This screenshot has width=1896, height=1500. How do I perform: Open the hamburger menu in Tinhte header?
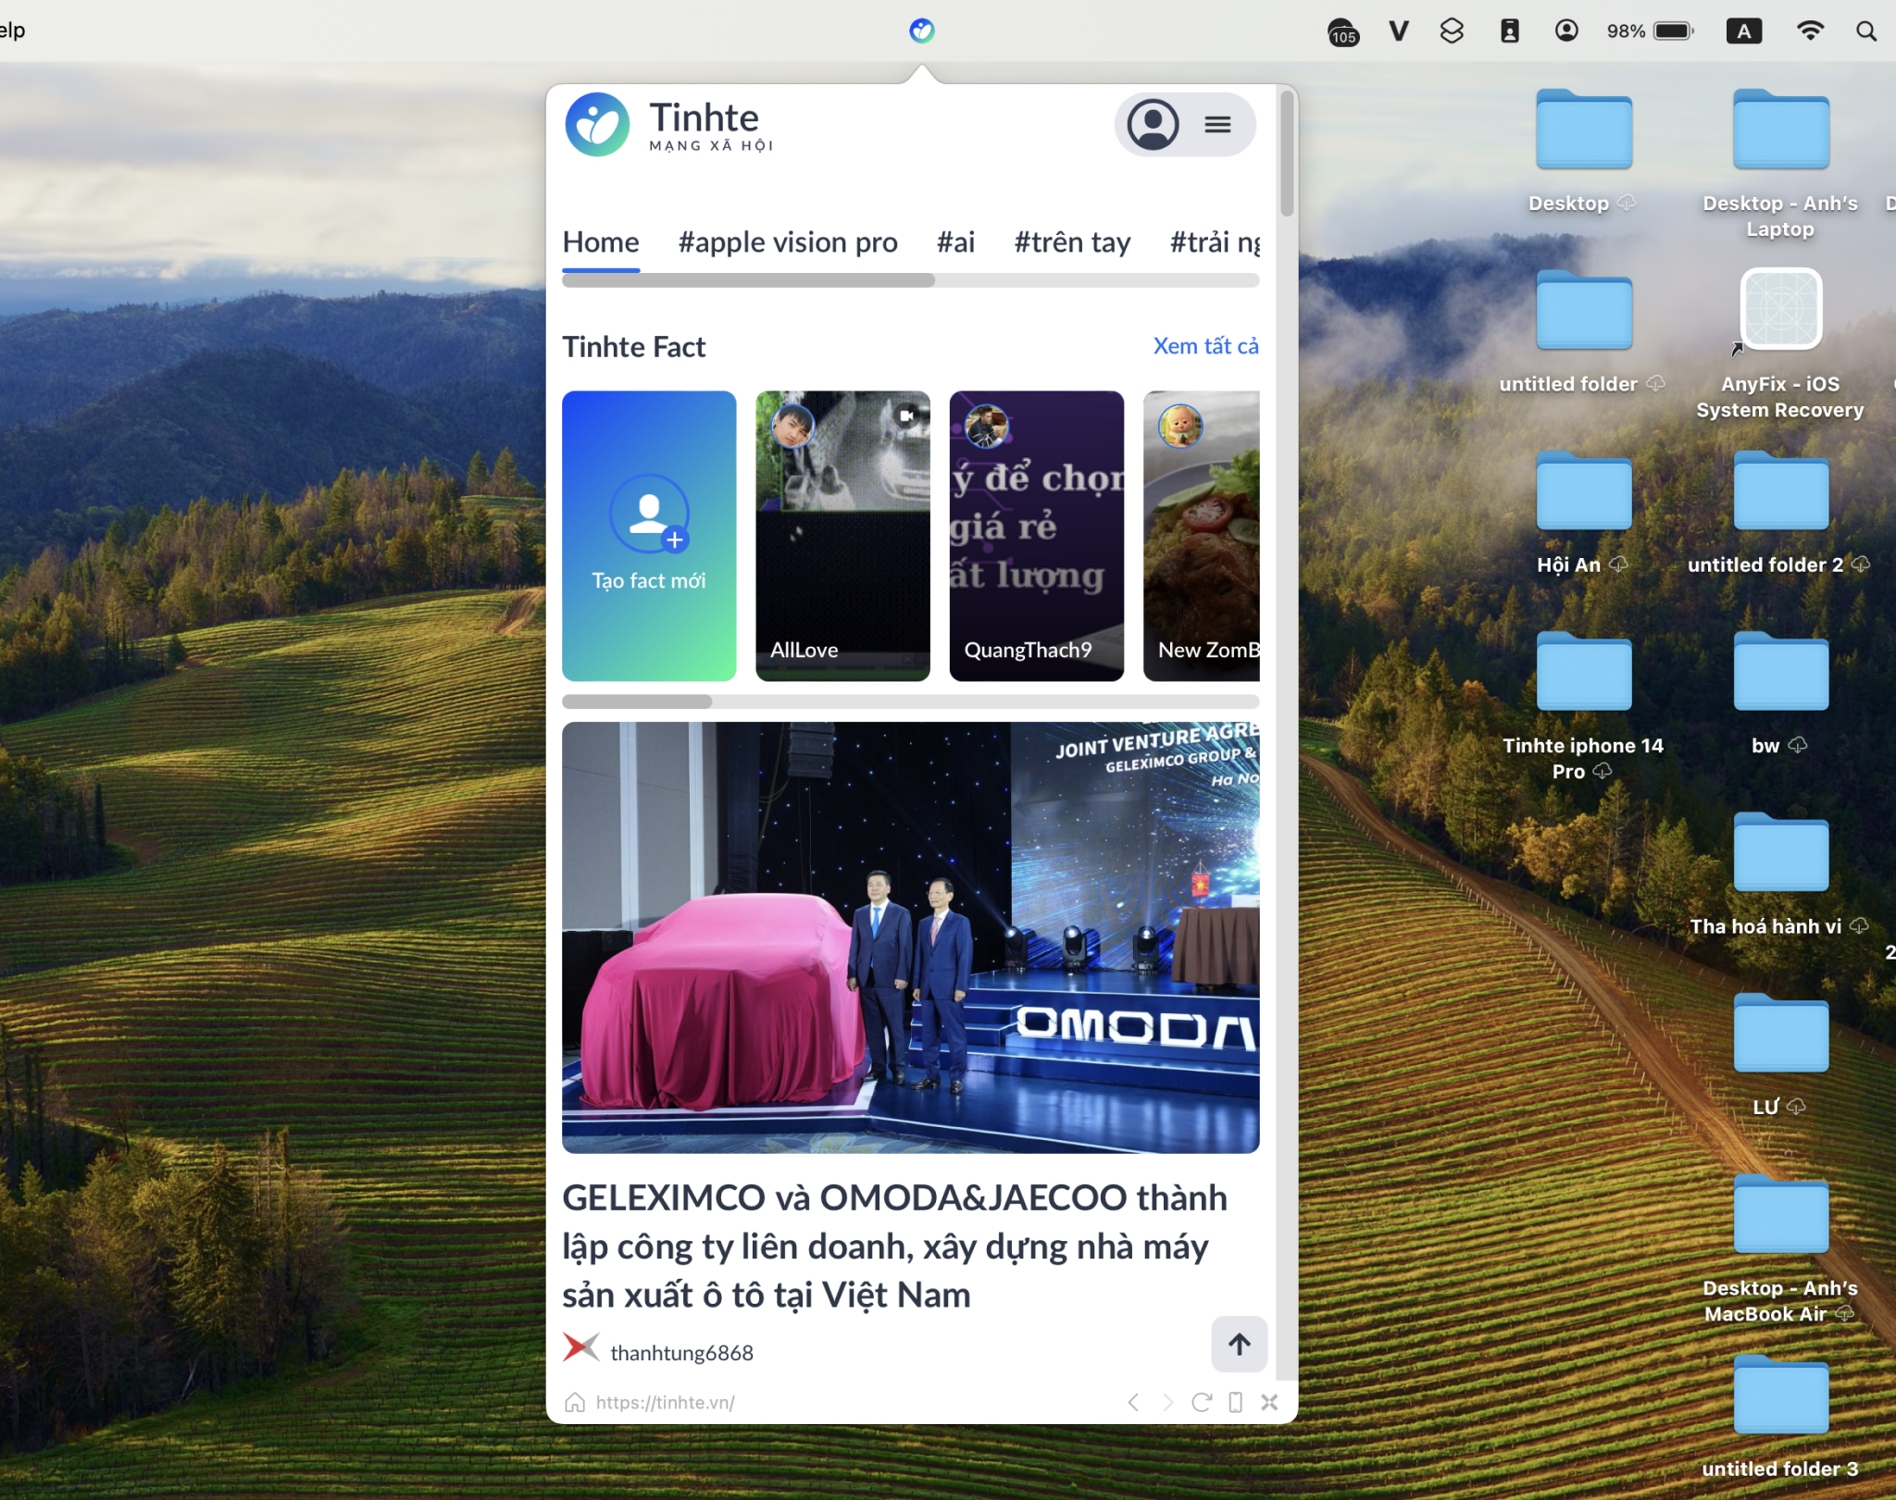(1217, 124)
